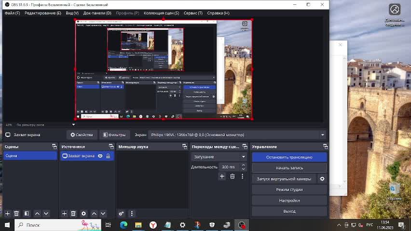Open Yandex Browser from taskbar

[x=153, y=225]
